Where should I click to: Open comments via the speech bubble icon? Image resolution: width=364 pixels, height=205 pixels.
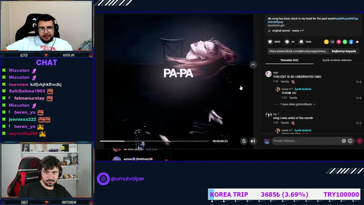[x=287, y=42]
